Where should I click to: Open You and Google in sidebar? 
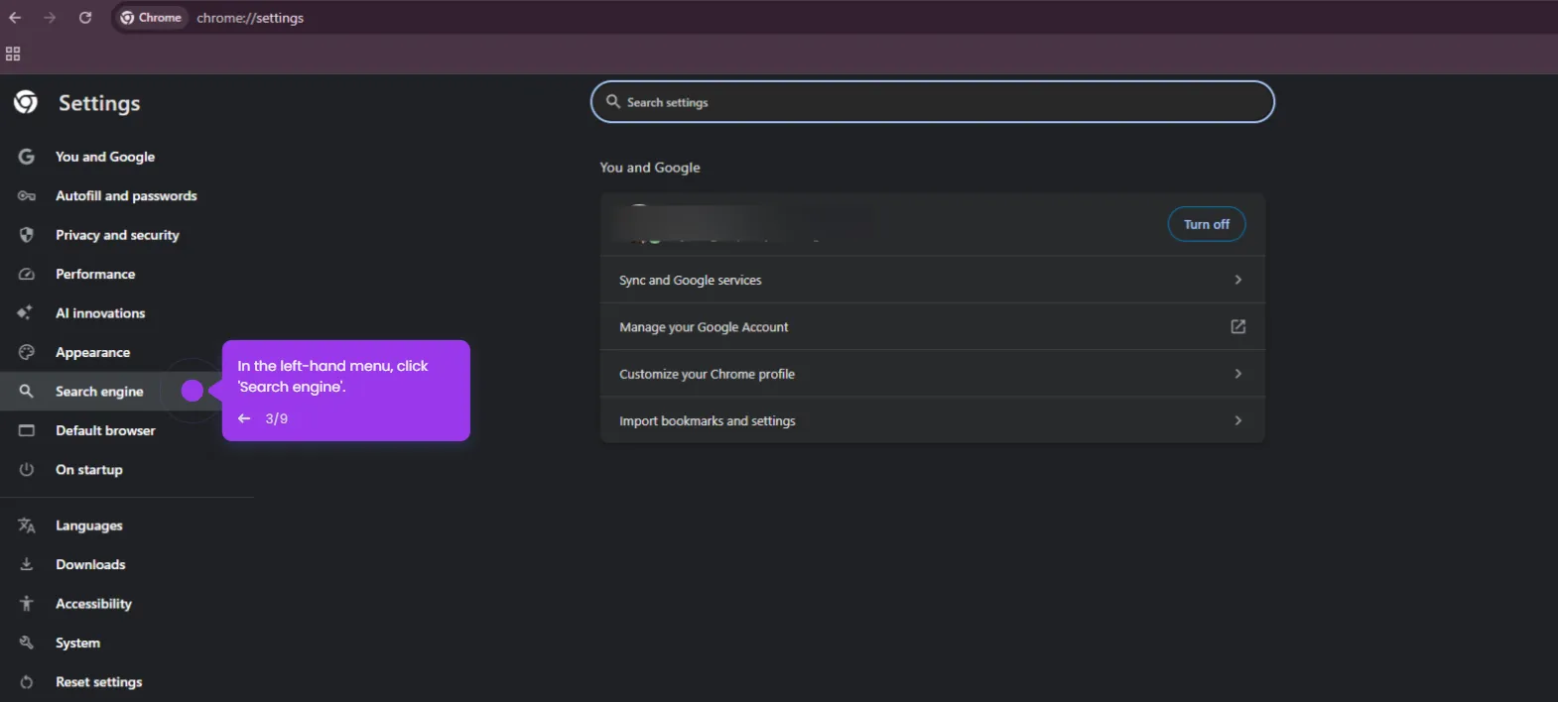(x=105, y=157)
